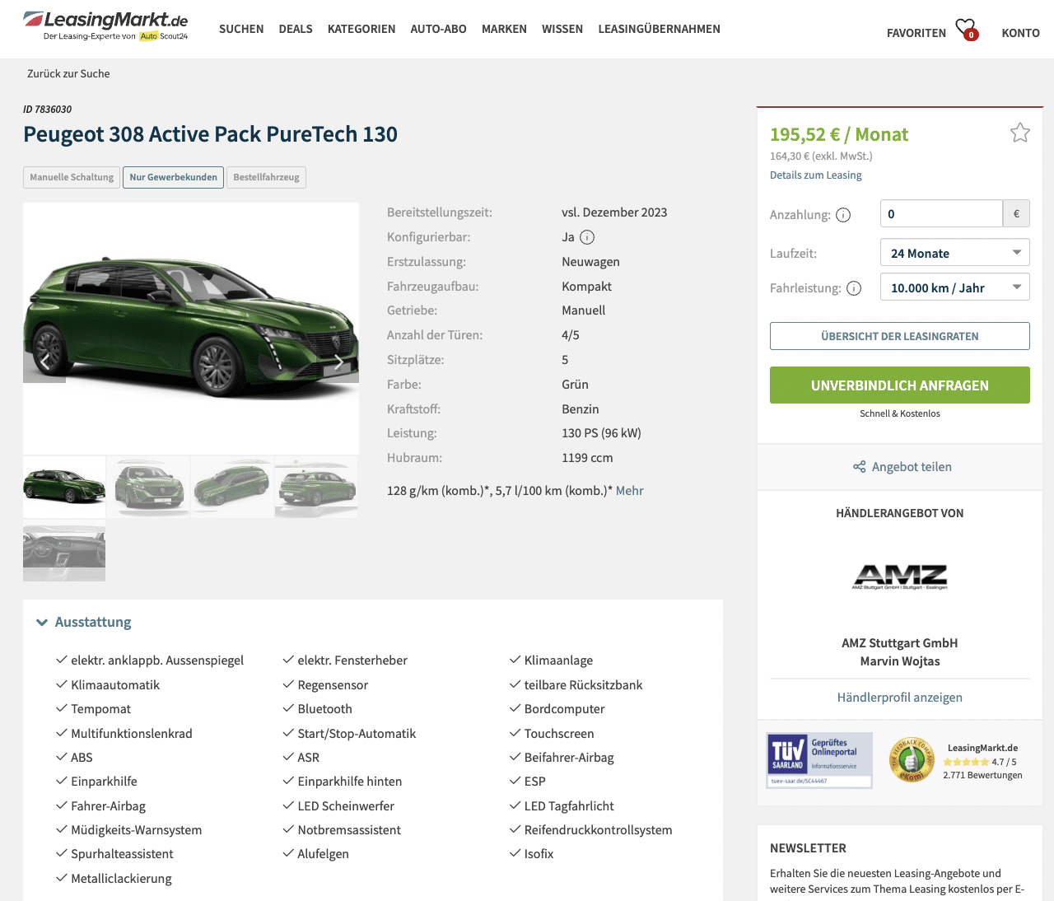Show previous car image arrow
Image resolution: width=1054 pixels, height=901 pixels.
coord(44,361)
